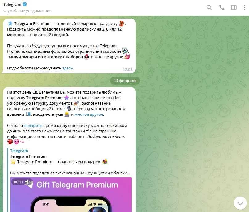Open the 'Telegram' link preview site name
The height and width of the screenshot is (212, 249).
click(19, 151)
